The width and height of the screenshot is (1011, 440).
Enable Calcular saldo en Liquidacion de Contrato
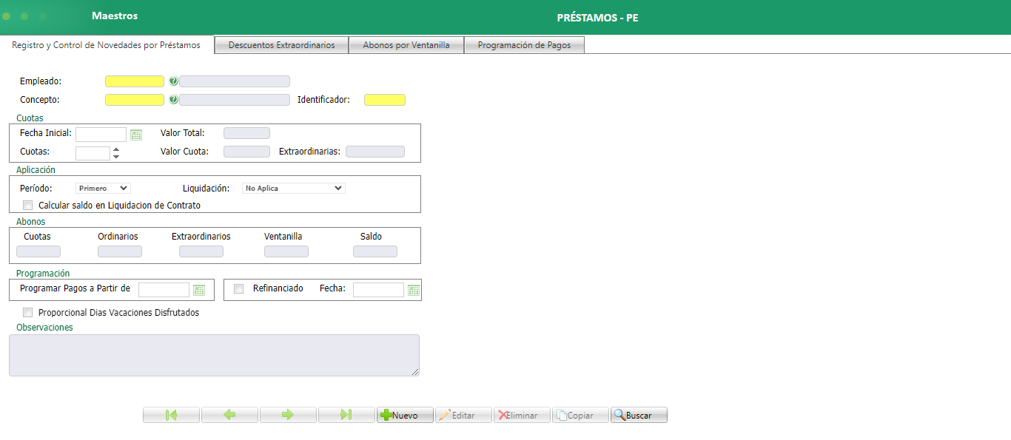coord(27,205)
